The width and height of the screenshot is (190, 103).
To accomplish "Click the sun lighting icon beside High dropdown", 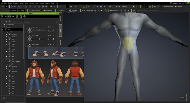I will [119, 7].
